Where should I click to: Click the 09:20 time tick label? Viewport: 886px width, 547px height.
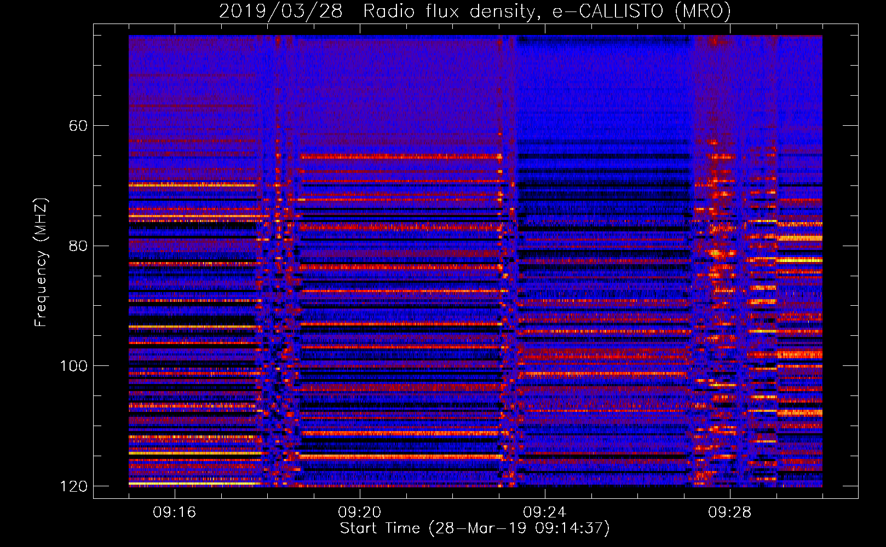click(x=360, y=513)
